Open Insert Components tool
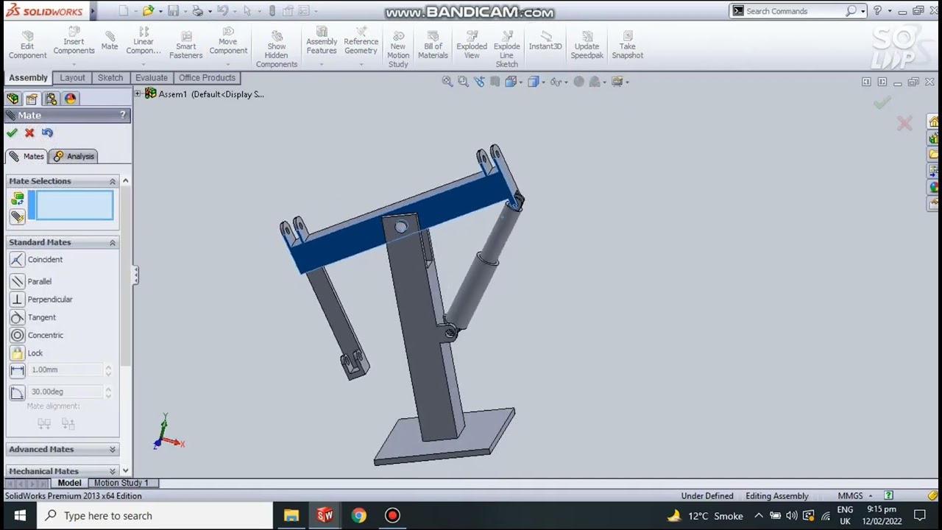 tap(74, 40)
